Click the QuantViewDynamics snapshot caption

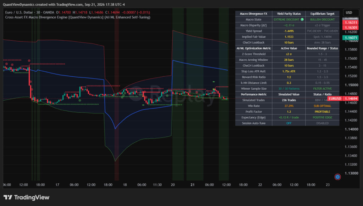(64, 4)
